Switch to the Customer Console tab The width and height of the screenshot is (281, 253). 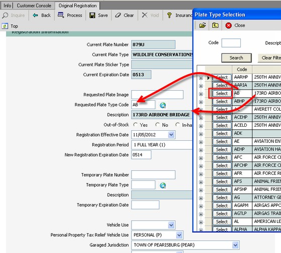pyautogui.click(x=34, y=6)
